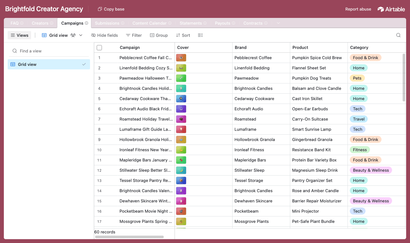This screenshot has width=410, height=243.
Task: Click the shared view people icon
Action: coord(73,35)
